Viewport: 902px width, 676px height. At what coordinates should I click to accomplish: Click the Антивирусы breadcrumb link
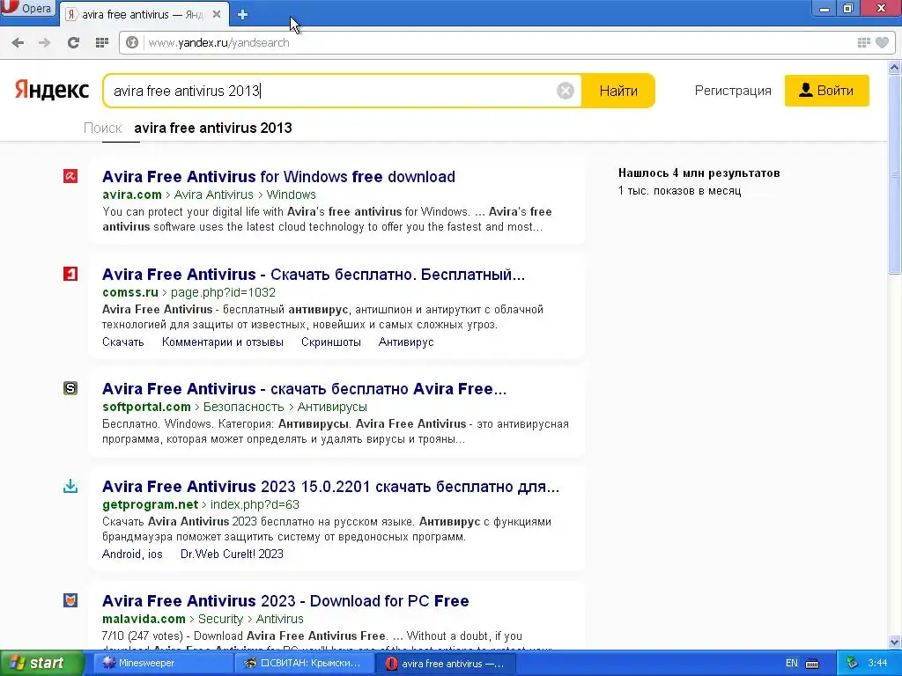coord(332,407)
